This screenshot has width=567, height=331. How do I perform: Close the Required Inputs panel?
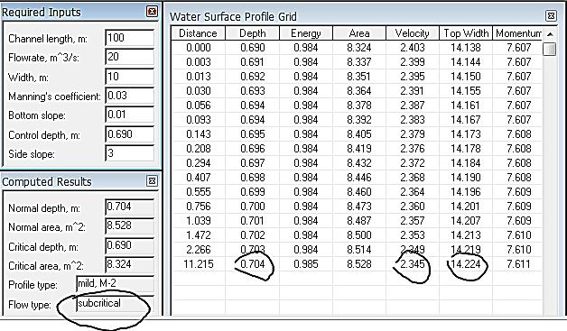[x=152, y=12]
